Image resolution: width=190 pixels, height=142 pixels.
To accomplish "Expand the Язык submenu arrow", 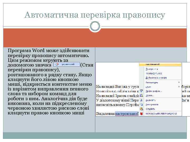I will click(179, 87).
